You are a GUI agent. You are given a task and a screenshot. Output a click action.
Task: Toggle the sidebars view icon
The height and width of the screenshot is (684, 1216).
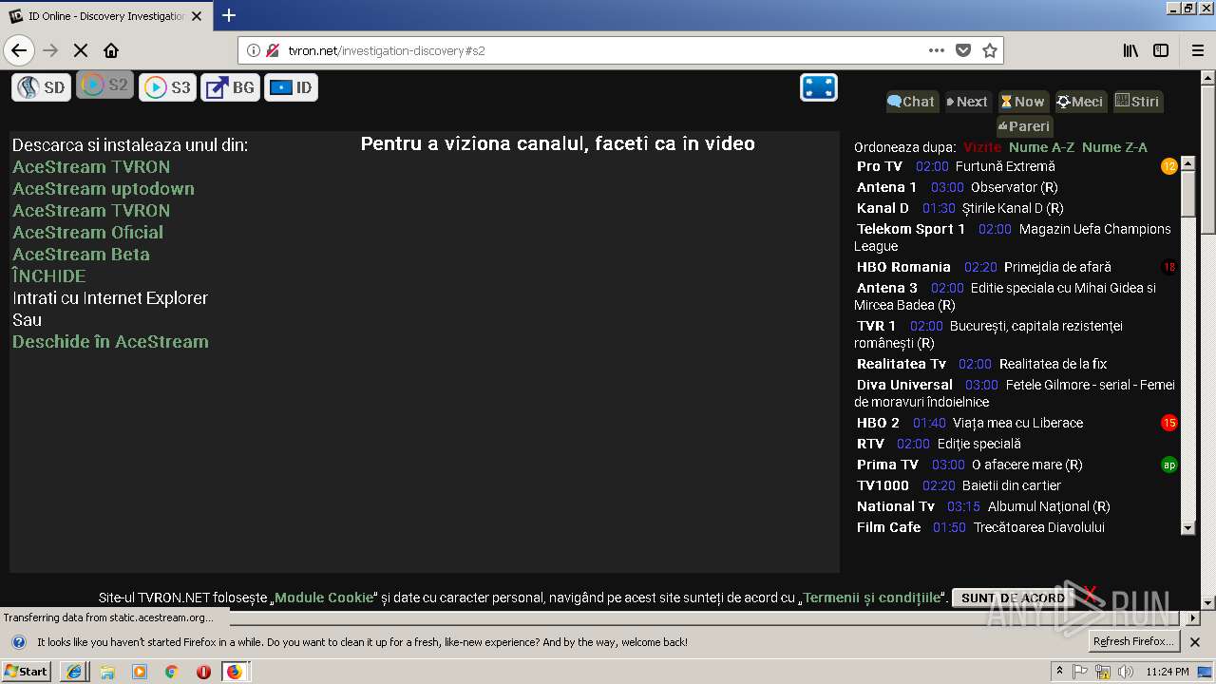coord(1161,50)
